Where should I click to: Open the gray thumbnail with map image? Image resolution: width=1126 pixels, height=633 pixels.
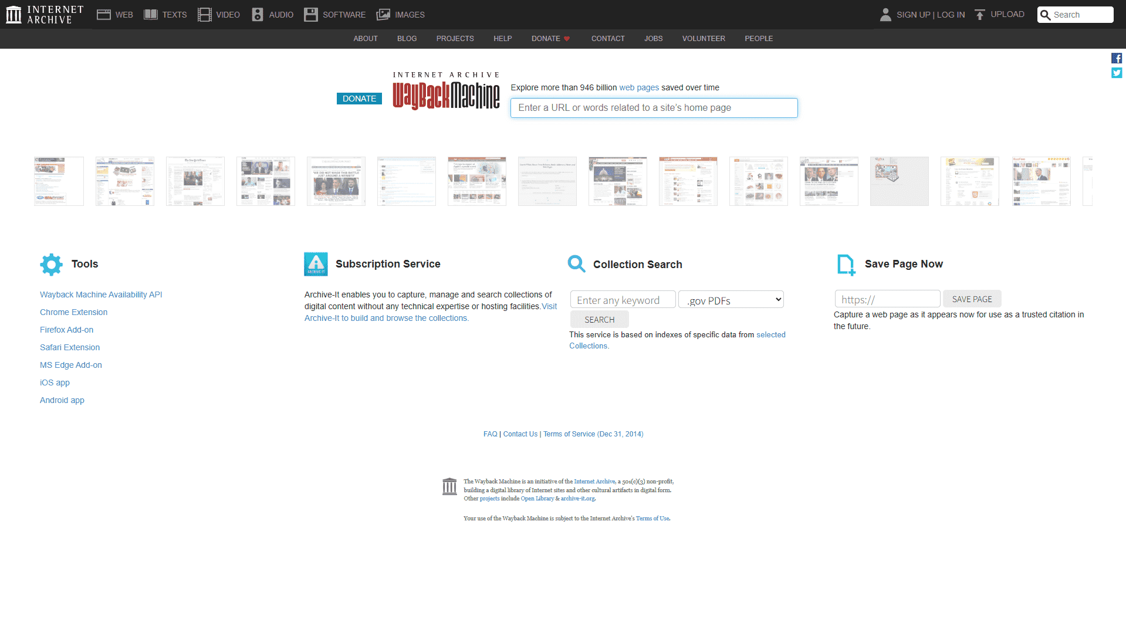pos(899,181)
